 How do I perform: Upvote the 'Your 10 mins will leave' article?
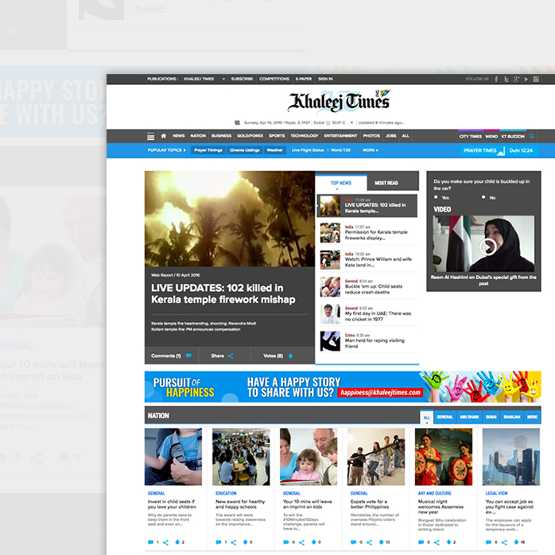(313, 542)
